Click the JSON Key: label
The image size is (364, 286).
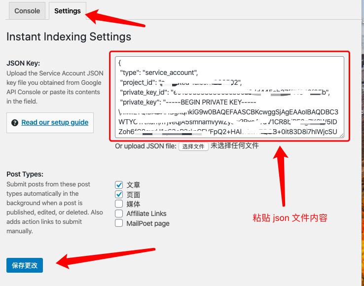click(23, 63)
